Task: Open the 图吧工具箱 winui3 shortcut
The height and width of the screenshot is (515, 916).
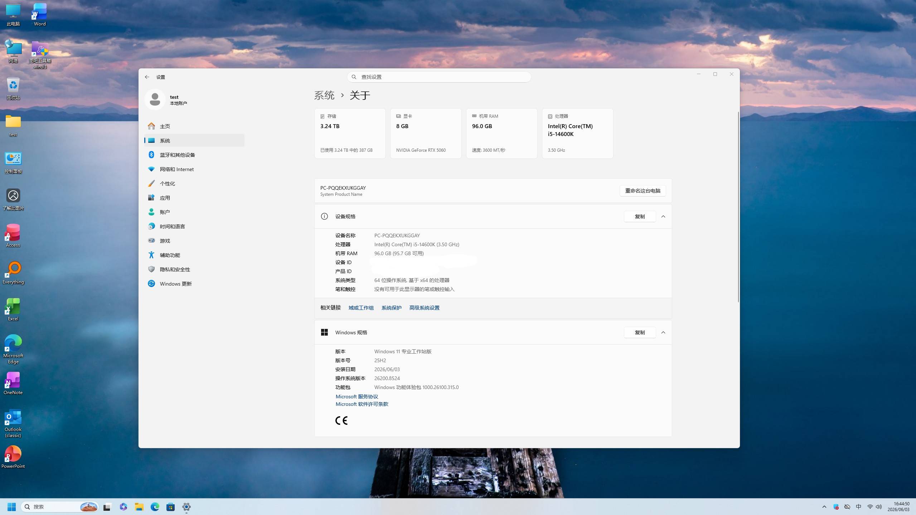Action: pos(40,55)
